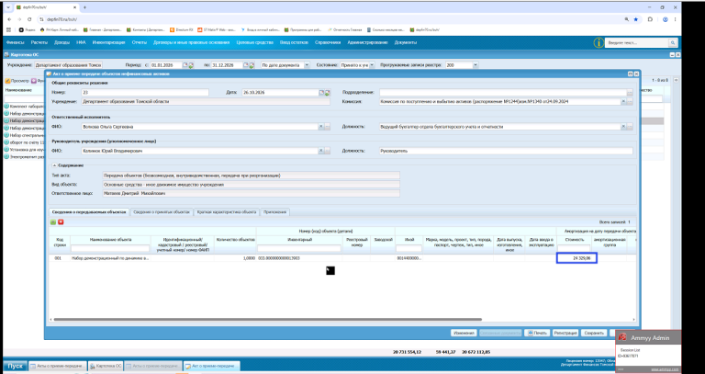
Task: Open lookup for ФИО Волкова Ольга Сергеевна
Action: [328, 127]
